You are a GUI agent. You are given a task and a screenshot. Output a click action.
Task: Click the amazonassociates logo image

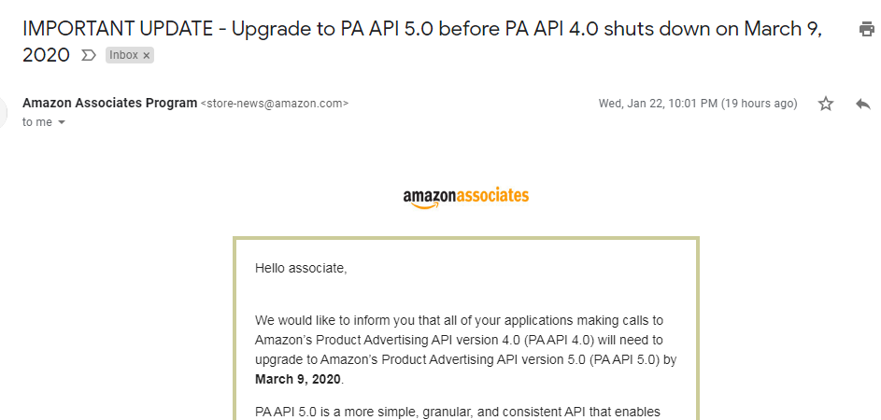(466, 198)
